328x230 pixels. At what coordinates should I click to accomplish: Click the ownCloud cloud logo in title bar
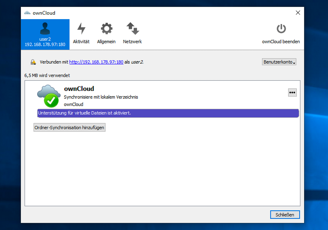[x=27, y=13]
